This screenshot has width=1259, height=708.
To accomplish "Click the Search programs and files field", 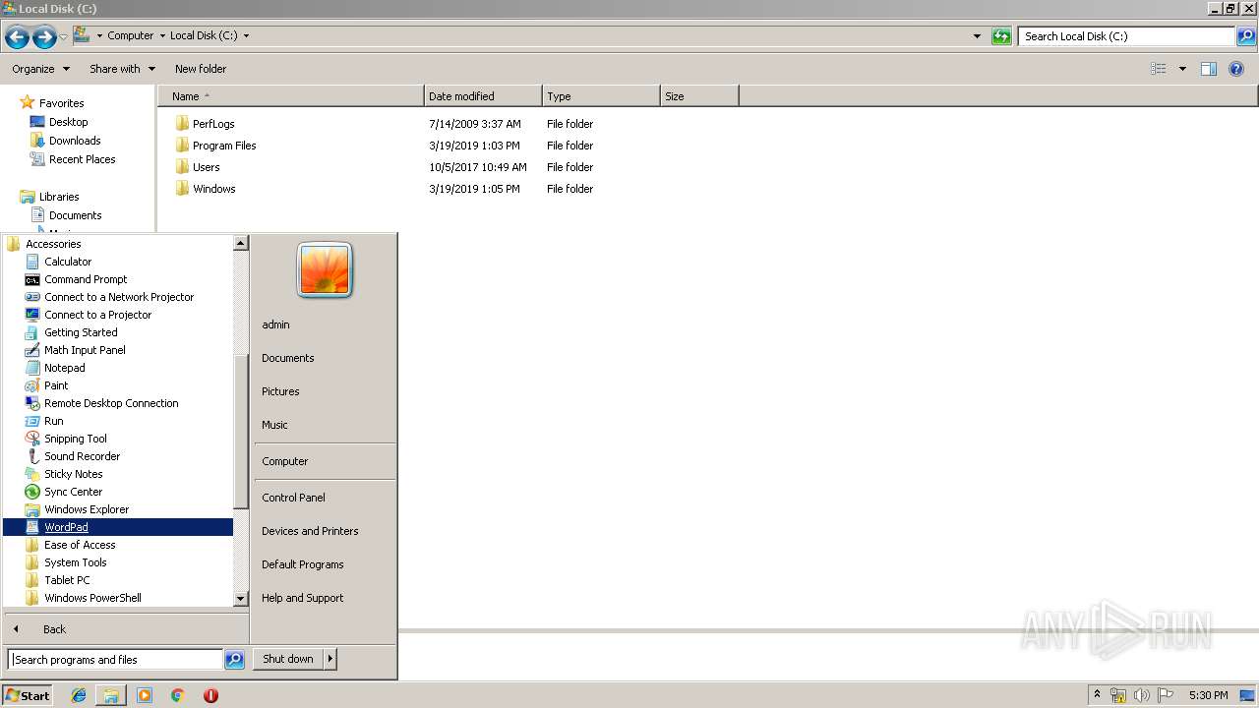I will pyautogui.click(x=115, y=660).
